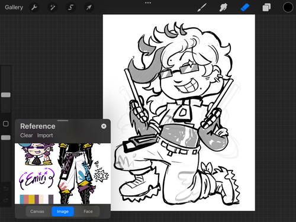Switch Reference to Canvas tab
This screenshot has width=296, height=222.
coord(37,211)
